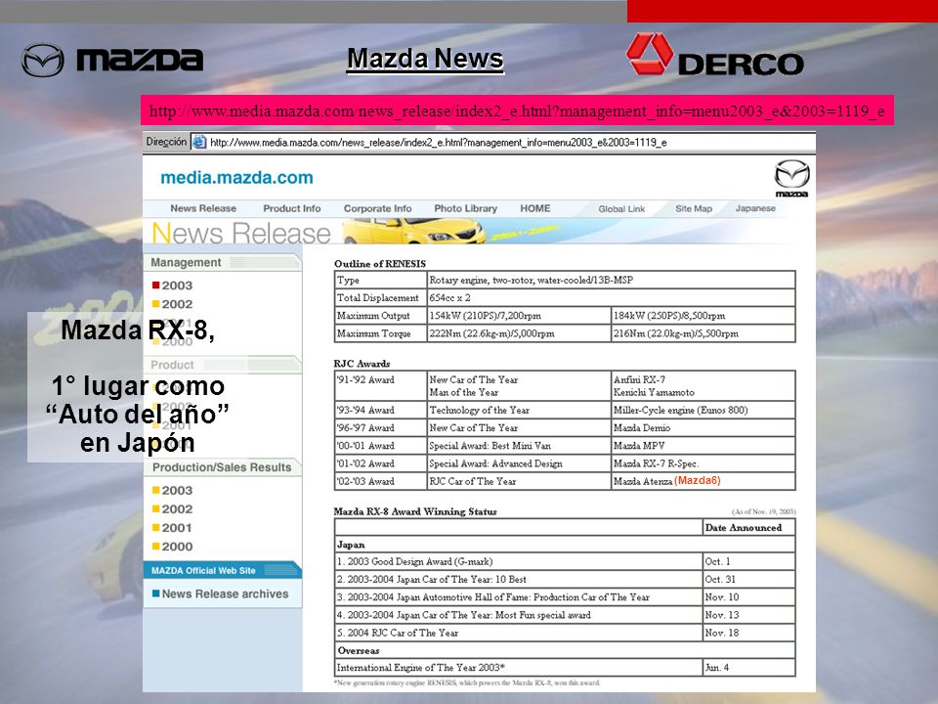Click the 'Overseas' section row
The image size is (938, 704).
click(x=565, y=650)
